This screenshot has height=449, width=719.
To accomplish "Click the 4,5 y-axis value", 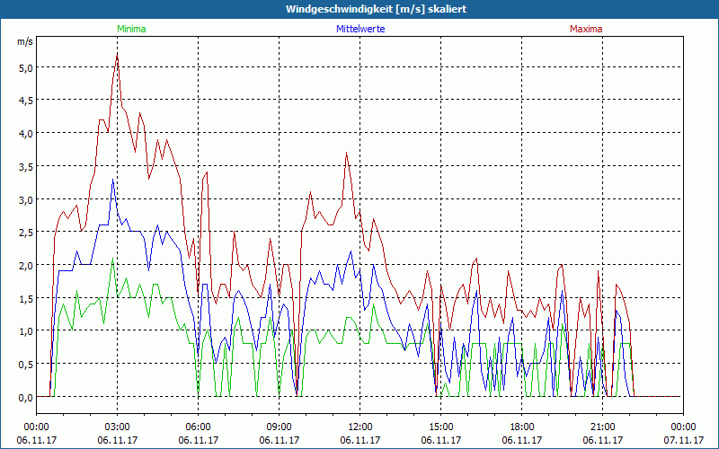I will click(26, 101).
